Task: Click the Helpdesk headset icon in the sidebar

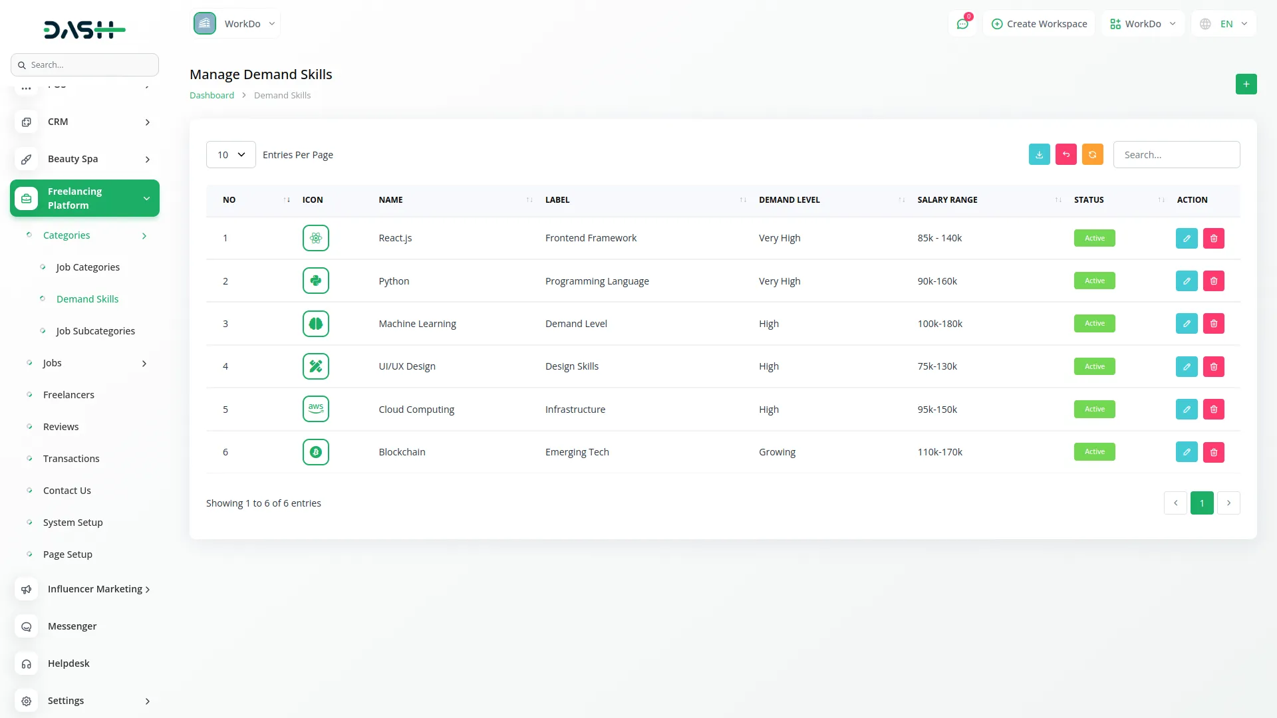Action: 26,663
